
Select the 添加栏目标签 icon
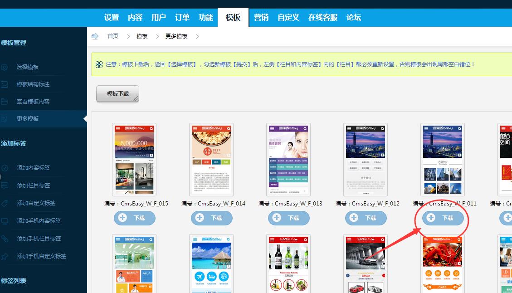(x=5, y=185)
